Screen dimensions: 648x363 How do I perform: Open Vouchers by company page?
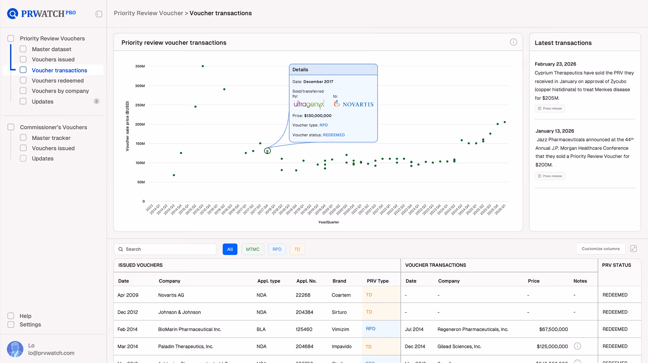[60, 91]
